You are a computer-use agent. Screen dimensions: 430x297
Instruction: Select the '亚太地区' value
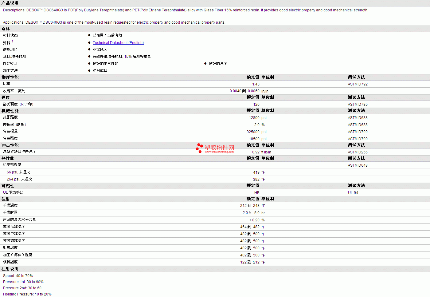tap(100, 50)
